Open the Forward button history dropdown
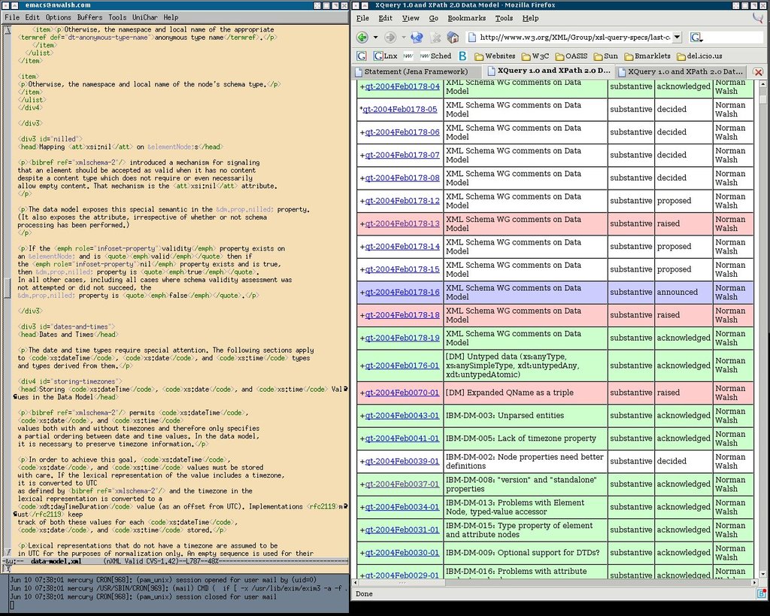770x616 pixels. [x=404, y=38]
